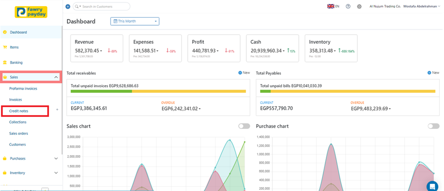Image resolution: width=444 pixels, height=191 pixels.
Task: Click the blue plus quick-add icon
Action: tap(68, 6)
